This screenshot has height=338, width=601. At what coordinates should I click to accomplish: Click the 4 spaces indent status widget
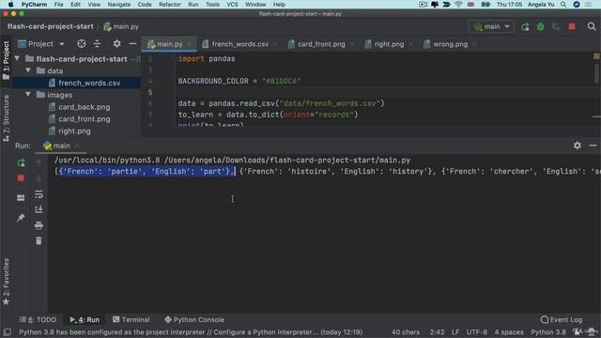(509, 331)
